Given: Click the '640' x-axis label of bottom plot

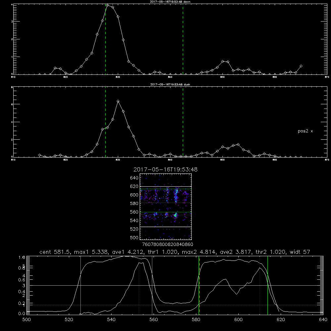Looking at the screenshot, I should point(323,320).
